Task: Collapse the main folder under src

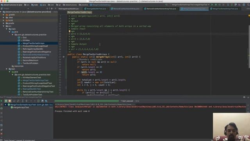Action: click(x=7, y=29)
